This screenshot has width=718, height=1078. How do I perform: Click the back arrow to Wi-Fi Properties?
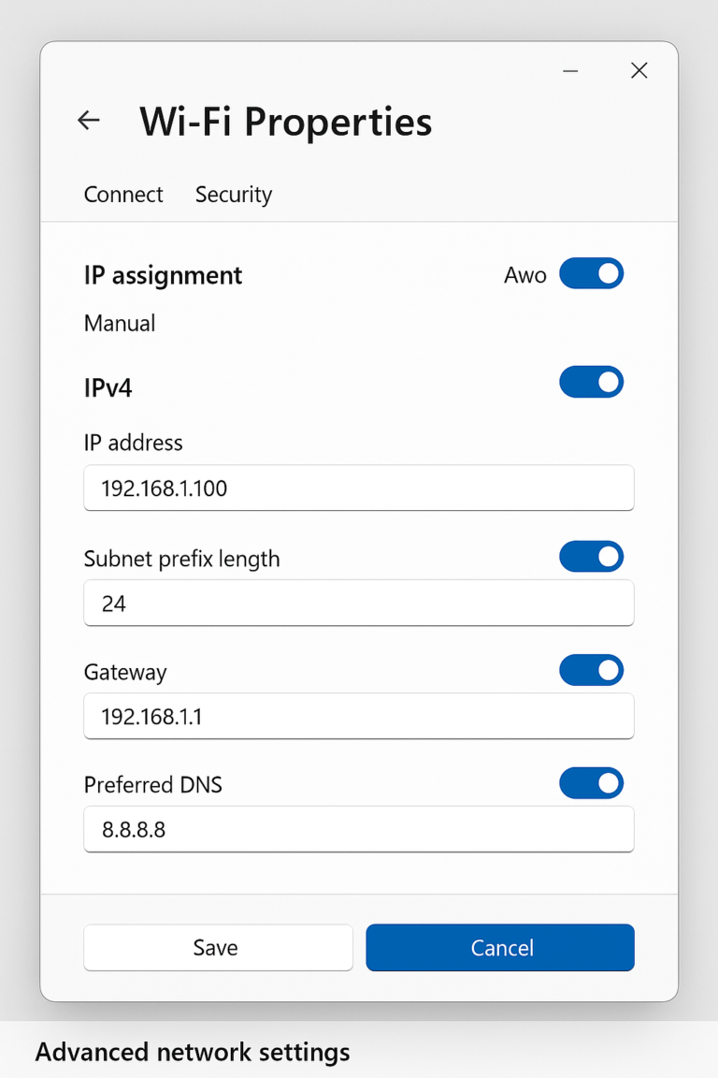[88, 120]
